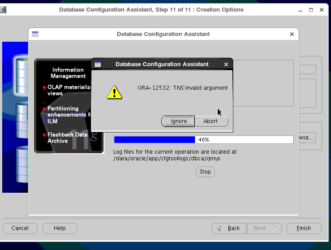Click the error dialog's window menu icon
Screen dimensions: 331x250
click(x=98, y=64)
